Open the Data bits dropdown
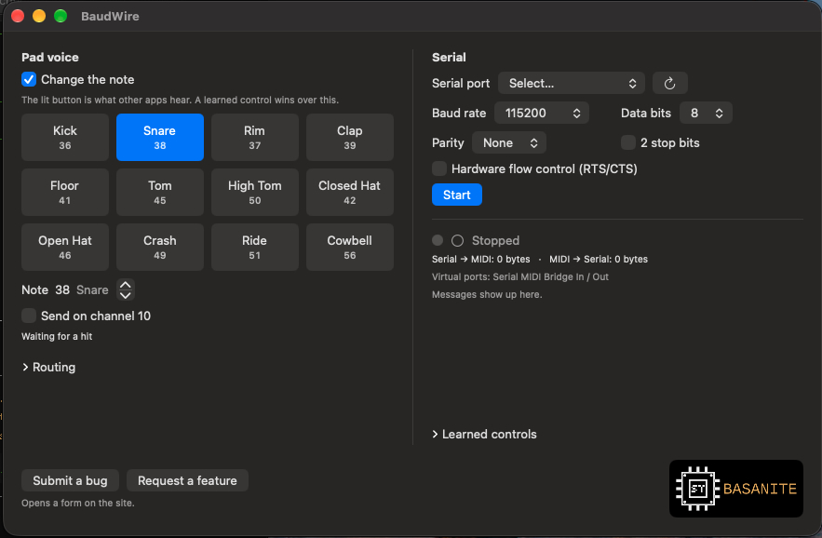The image size is (822, 538). (706, 114)
